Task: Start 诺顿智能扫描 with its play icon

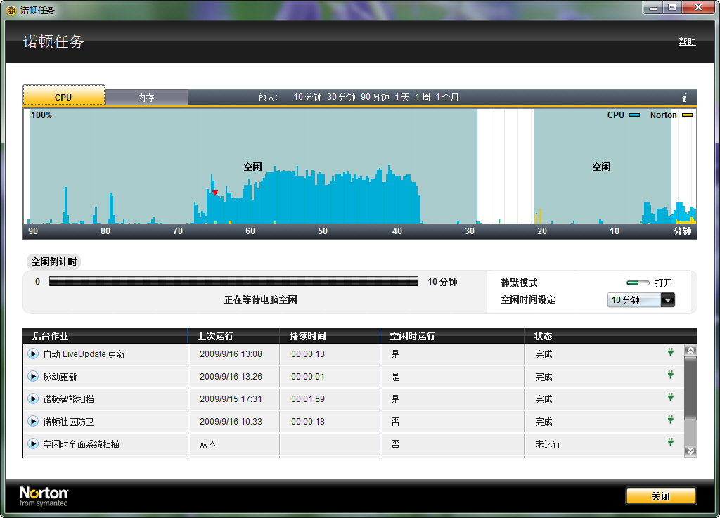Action: 33,399
